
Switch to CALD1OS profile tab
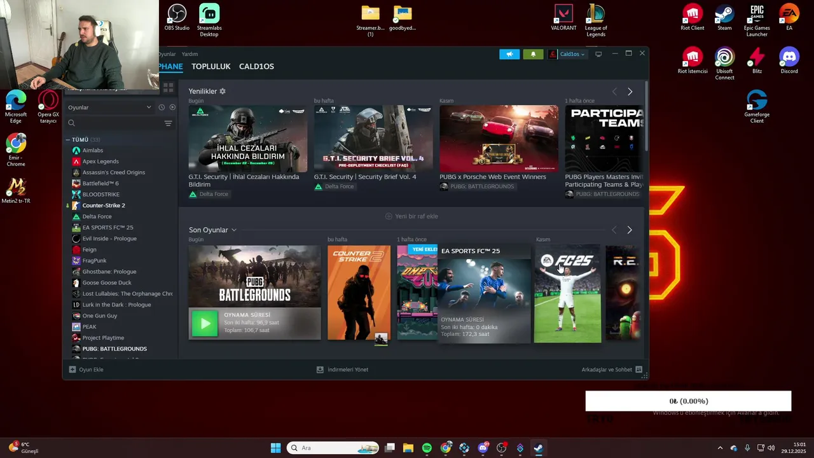(x=256, y=66)
